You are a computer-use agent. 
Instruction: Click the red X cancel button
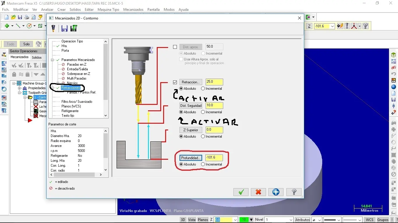(258, 192)
